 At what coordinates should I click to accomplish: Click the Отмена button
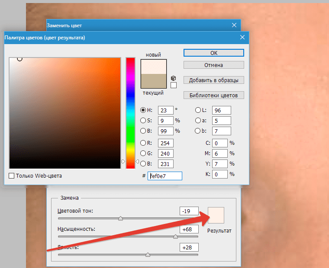tap(214, 65)
